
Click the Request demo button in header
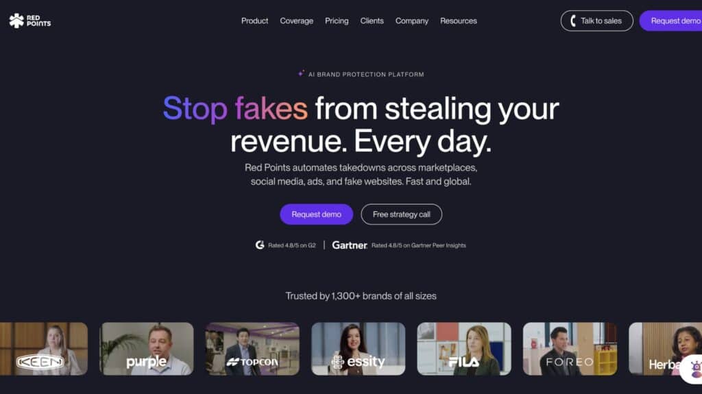point(670,21)
